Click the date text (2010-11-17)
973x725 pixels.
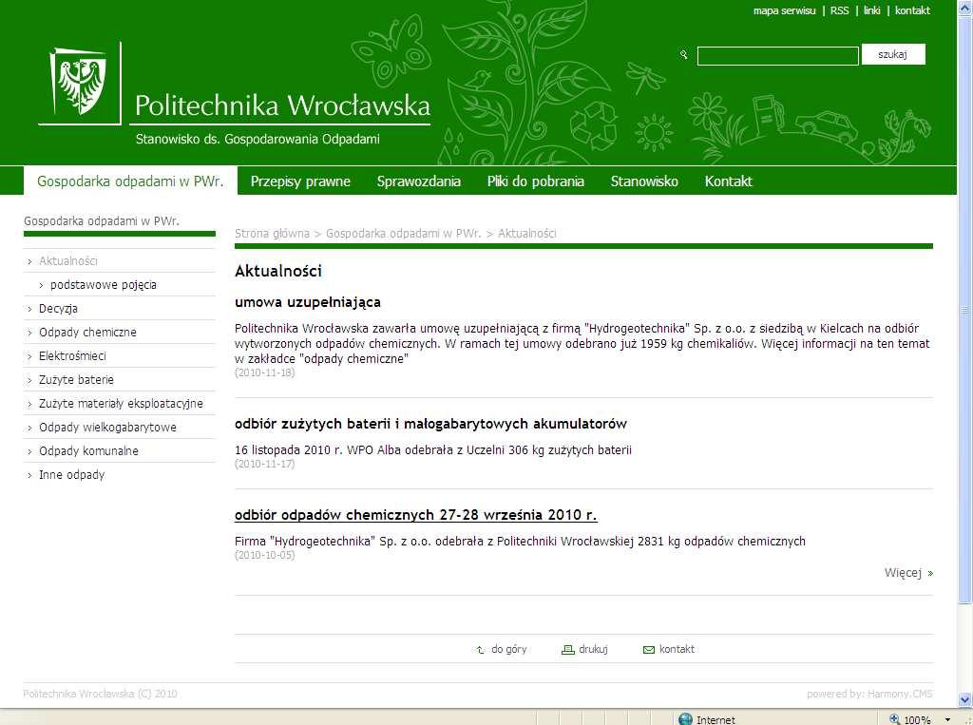pyautogui.click(x=265, y=464)
